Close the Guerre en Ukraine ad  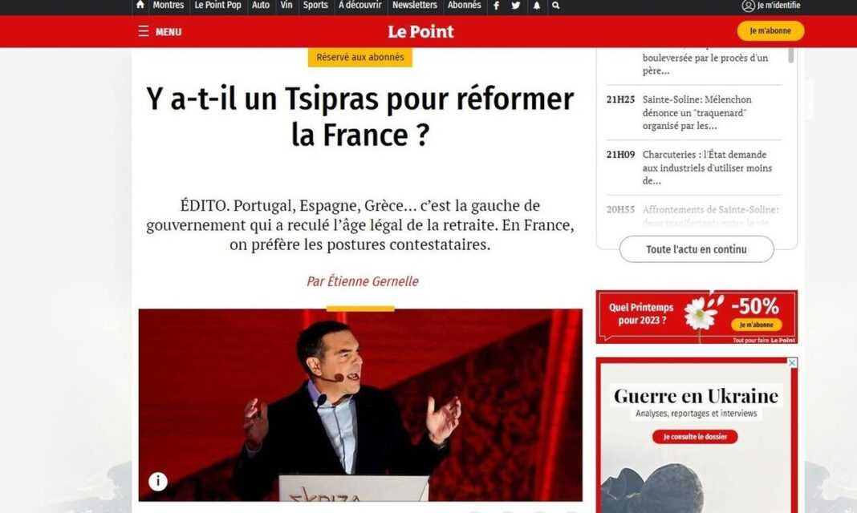point(792,363)
